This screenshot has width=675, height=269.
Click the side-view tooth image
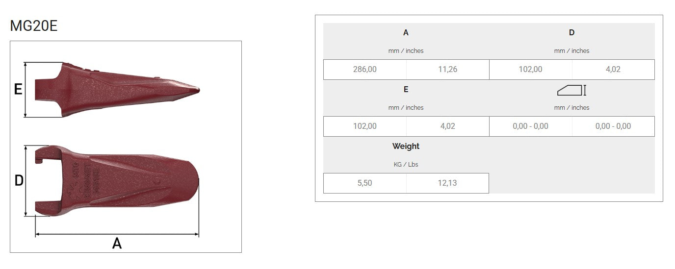118,89
